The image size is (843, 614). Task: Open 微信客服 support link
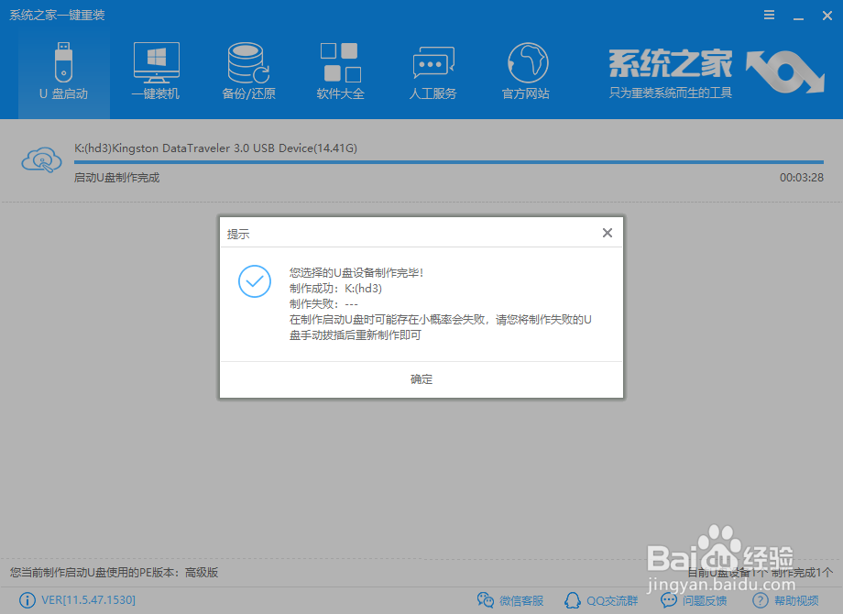[521, 600]
